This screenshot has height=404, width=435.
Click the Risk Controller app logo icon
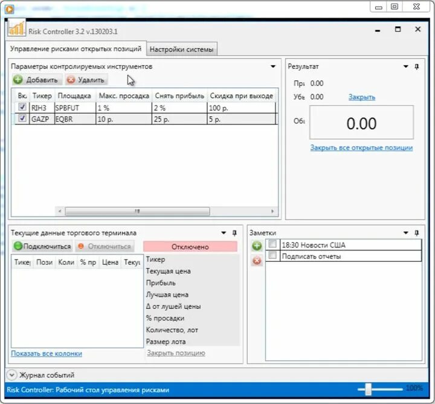point(16,28)
